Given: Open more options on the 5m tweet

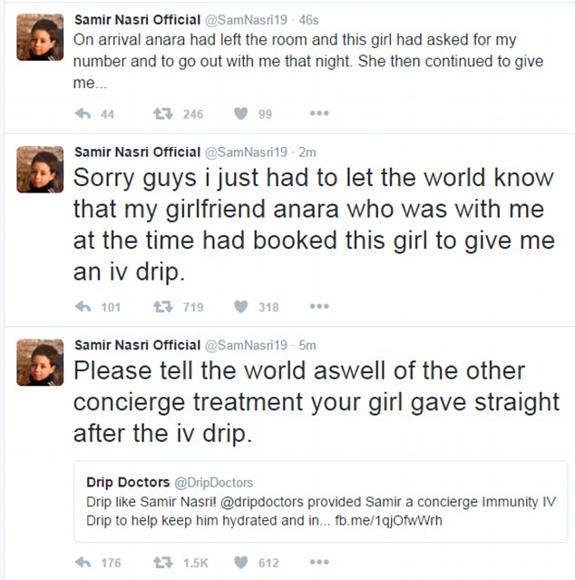Looking at the screenshot, I should (x=318, y=563).
